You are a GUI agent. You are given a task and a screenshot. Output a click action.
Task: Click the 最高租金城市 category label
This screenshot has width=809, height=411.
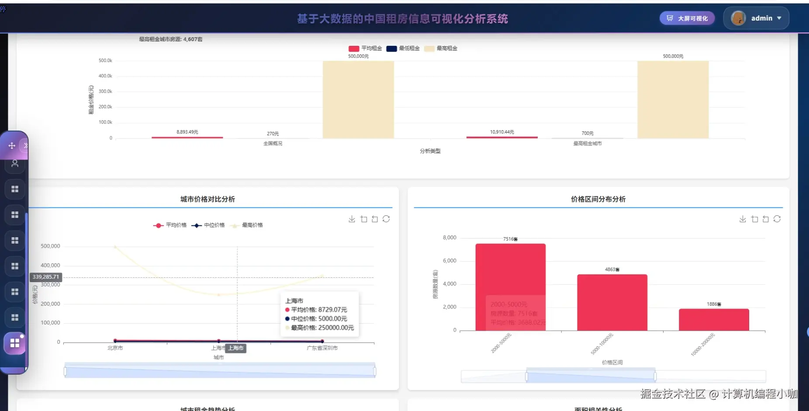click(588, 143)
